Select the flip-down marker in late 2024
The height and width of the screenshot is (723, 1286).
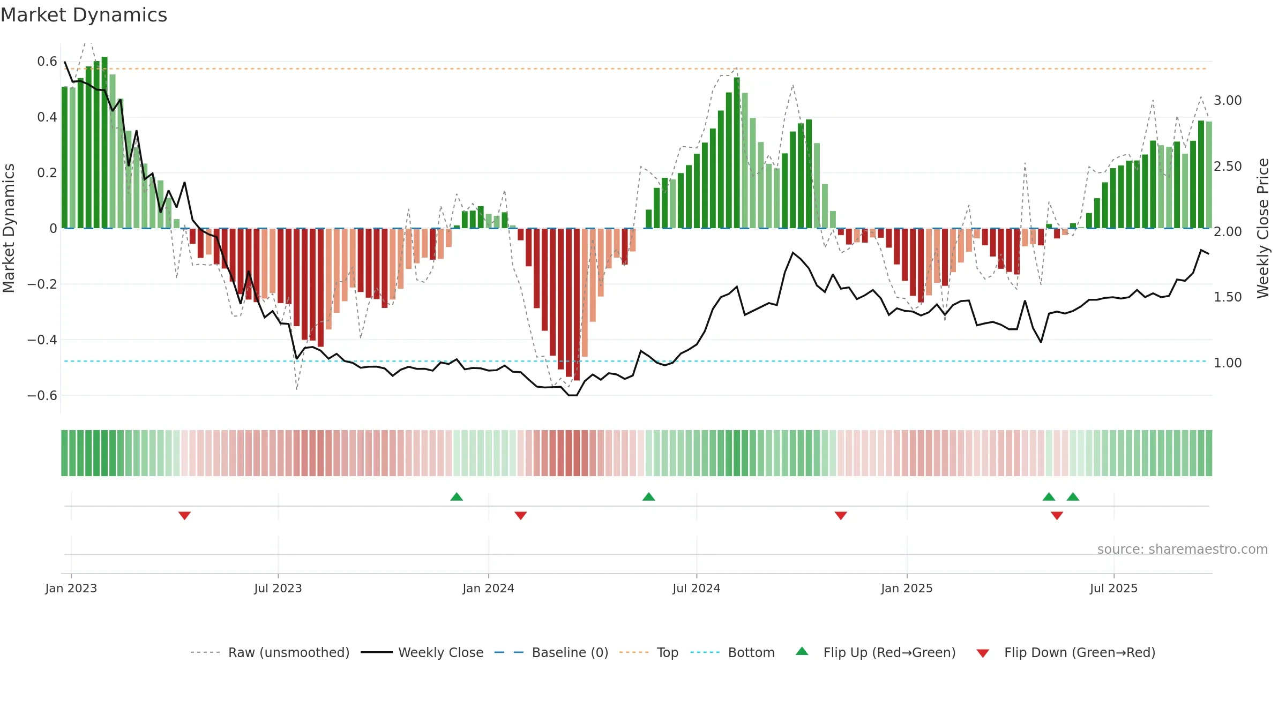point(841,515)
